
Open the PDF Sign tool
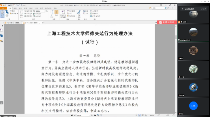[x=79, y=13]
